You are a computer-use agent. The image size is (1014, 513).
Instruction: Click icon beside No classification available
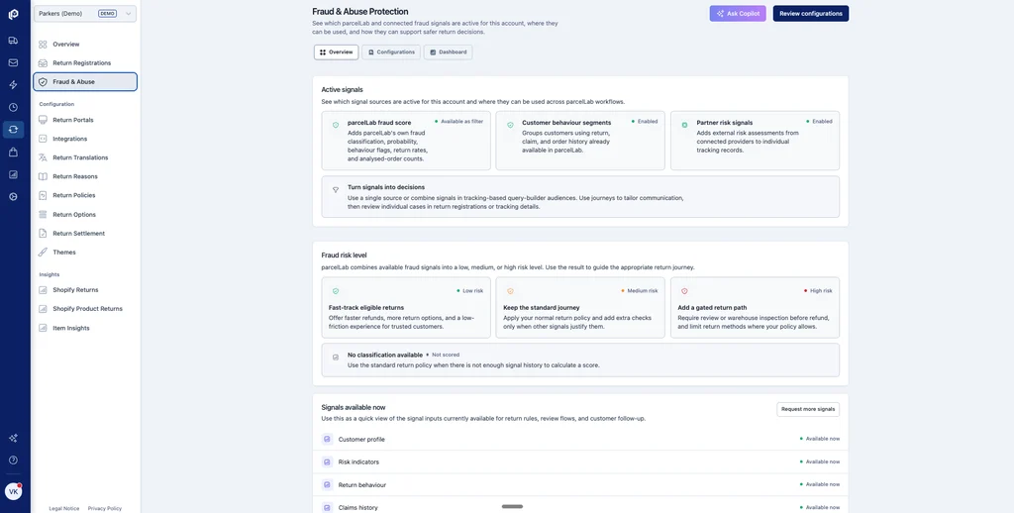[x=336, y=358]
